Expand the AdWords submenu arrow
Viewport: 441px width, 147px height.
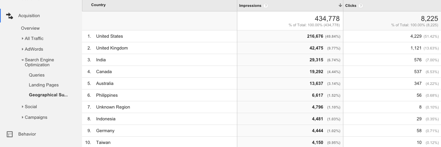pos(23,49)
